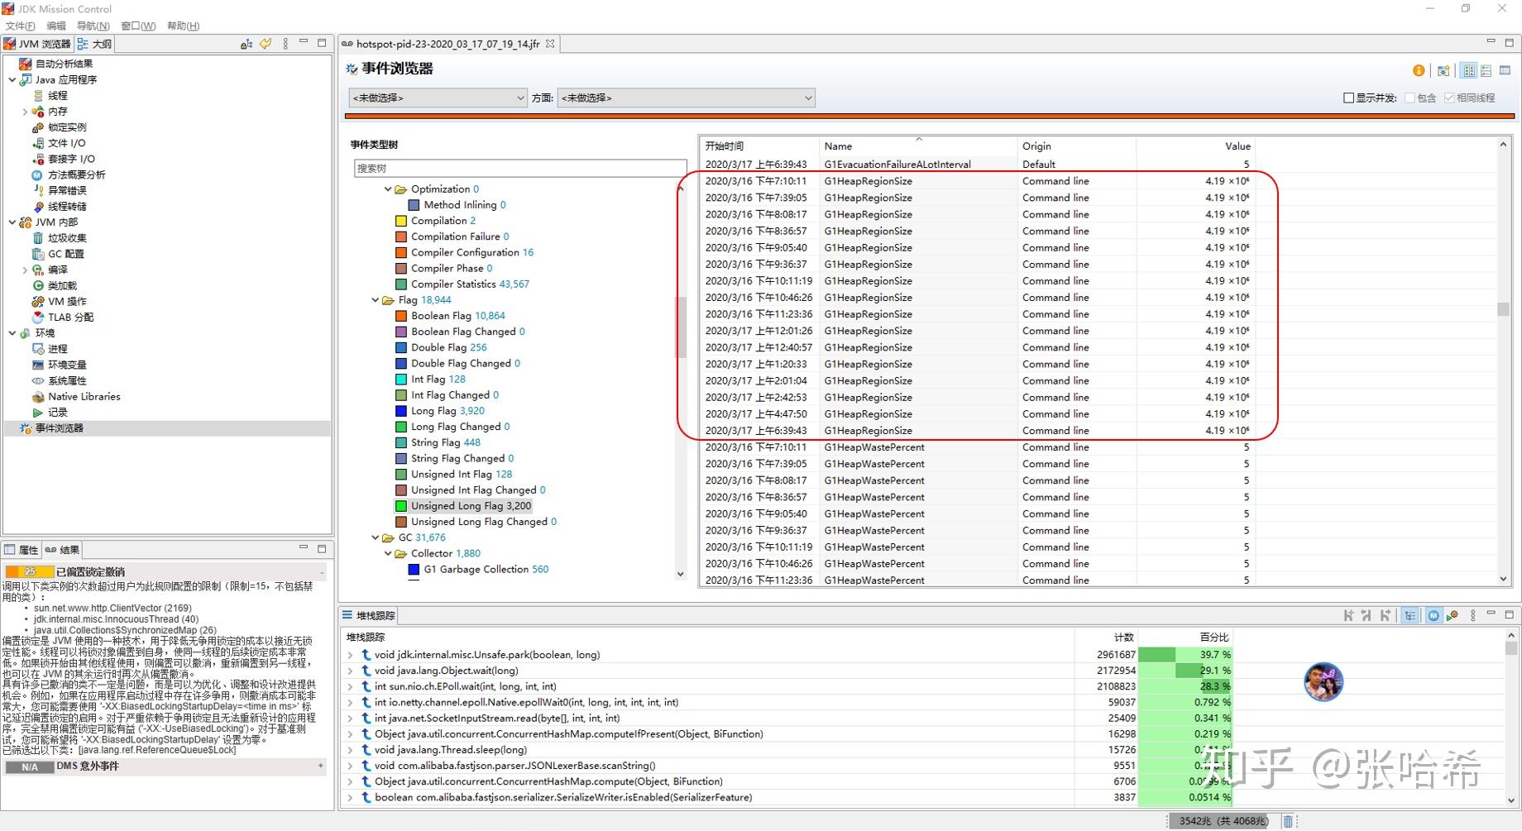Open the 套接字 I/O page
Image resolution: width=1522 pixels, height=831 pixels.
pyautogui.click(x=71, y=159)
